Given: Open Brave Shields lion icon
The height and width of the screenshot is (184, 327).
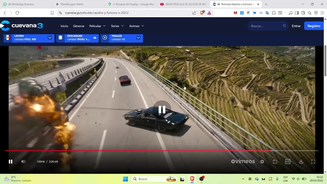Looking at the screenshot, I should pos(202,13).
